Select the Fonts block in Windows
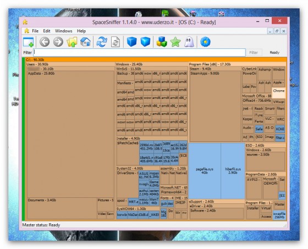Screen dimensions: 308x249 [167, 198]
